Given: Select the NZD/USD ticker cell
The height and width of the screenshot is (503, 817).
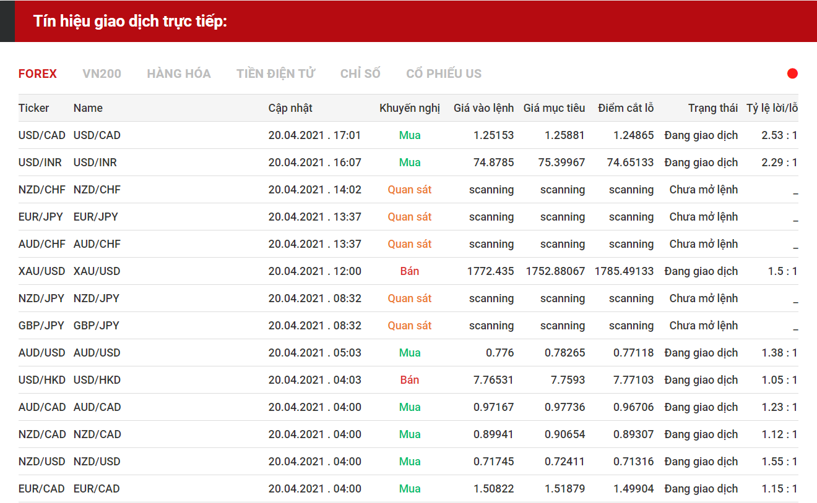Looking at the screenshot, I should (42, 462).
